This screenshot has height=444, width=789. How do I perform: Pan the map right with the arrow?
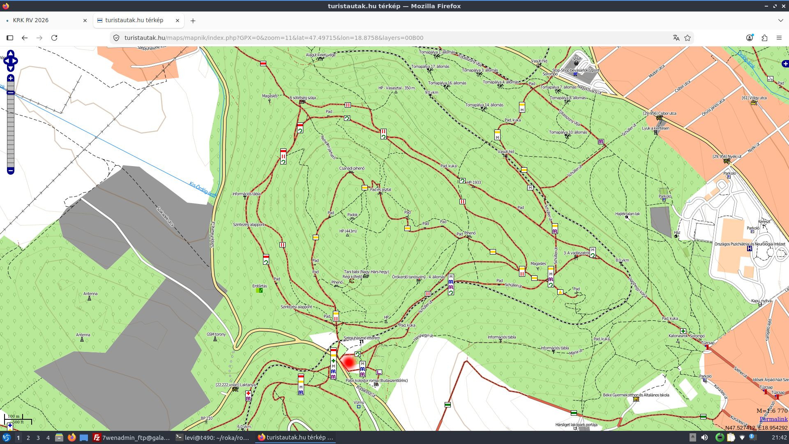point(15,61)
